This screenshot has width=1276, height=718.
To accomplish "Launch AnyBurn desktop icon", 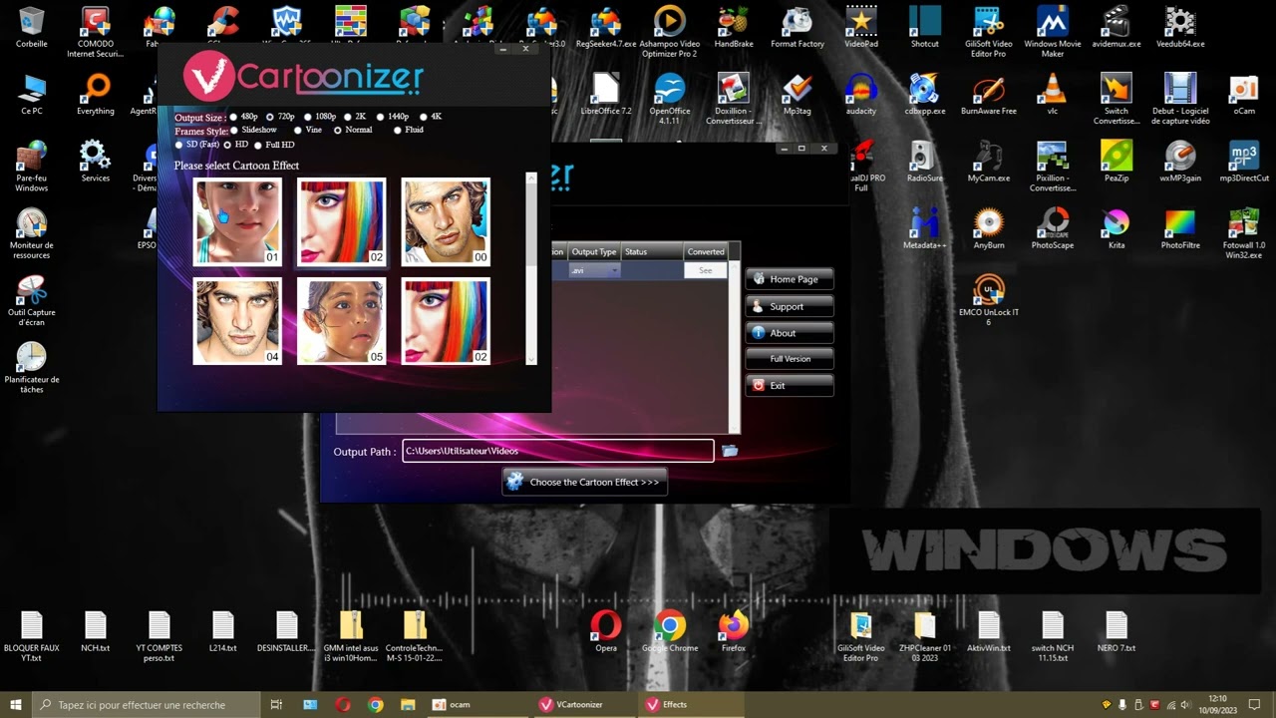I will (x=989, y=228).
